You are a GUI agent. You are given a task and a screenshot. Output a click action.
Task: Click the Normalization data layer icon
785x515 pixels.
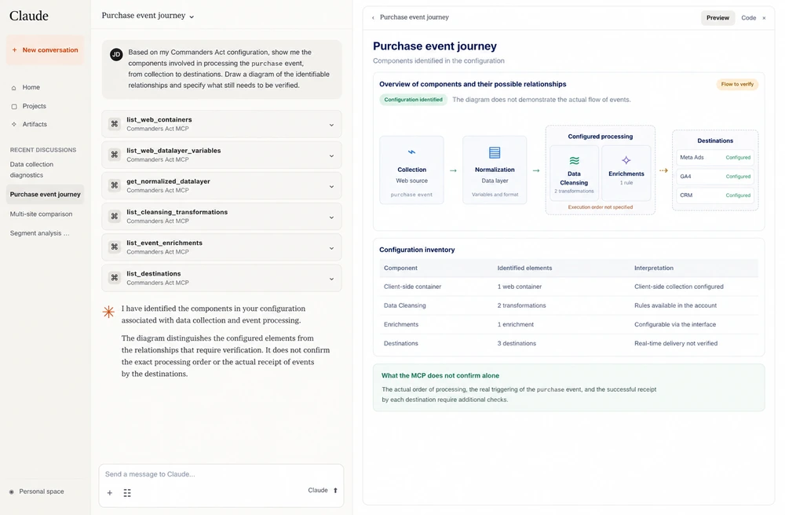click(495, 152)
